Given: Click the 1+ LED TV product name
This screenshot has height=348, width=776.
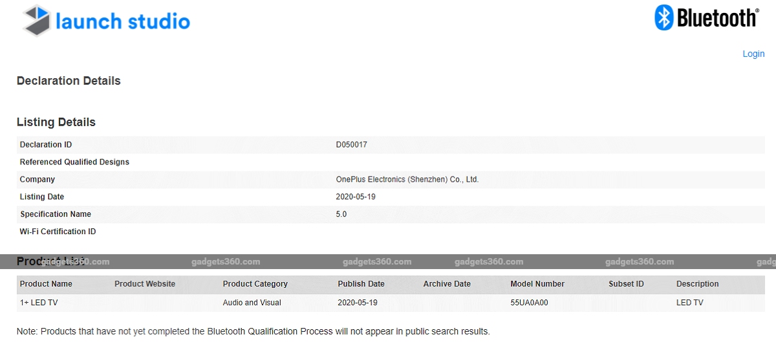Looking at the screenshot, I should click(x=39, y=303).
